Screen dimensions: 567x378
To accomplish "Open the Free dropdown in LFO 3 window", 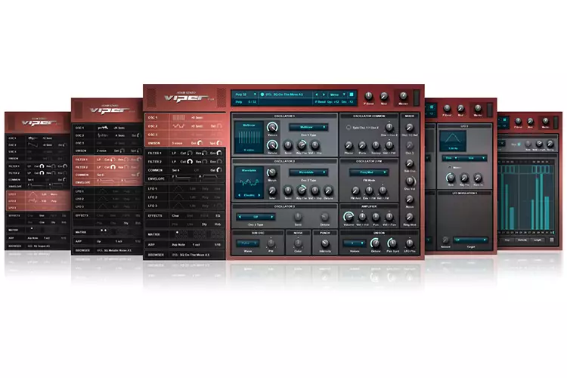I will point(451,158).
